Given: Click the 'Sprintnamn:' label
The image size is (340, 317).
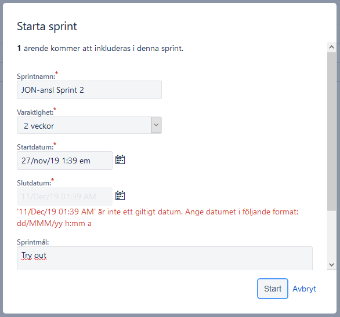Looking at the screenshot, I should [x=36, y=76].
